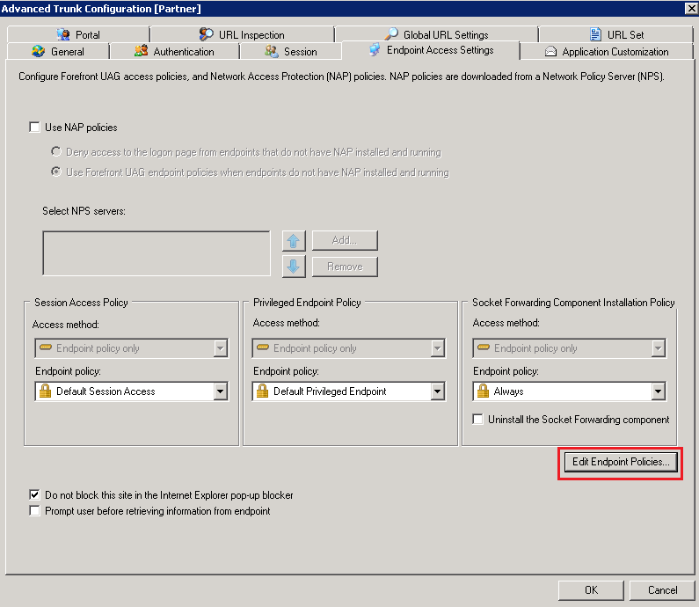Click the Endpoint Access Settings computer icon
Screen dimensions: 699x607
pyautogui.click(x=375, y=49)
